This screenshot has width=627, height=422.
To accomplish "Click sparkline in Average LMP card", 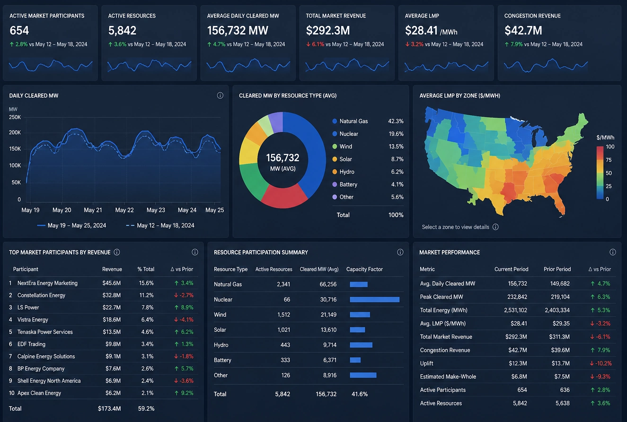I will pos(446,65).
